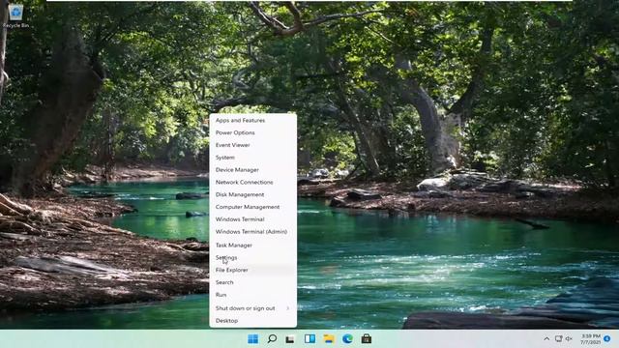
Task: Click the muted volume tray icon
Action: point(569,339)
